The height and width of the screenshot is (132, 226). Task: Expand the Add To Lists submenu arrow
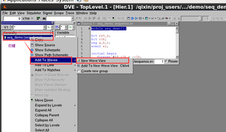point(75,65)
